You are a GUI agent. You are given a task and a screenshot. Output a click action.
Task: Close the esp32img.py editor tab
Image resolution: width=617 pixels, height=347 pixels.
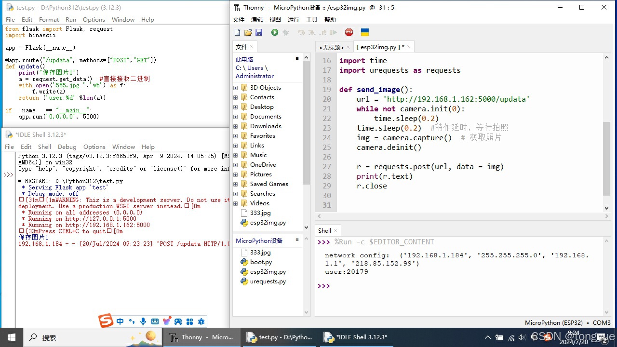pos(409,47)
